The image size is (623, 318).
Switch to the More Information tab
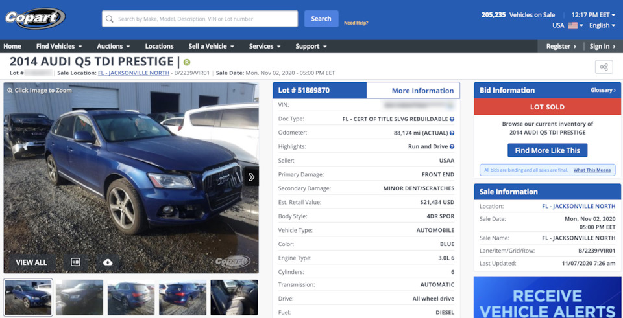(x=413, y=91)
